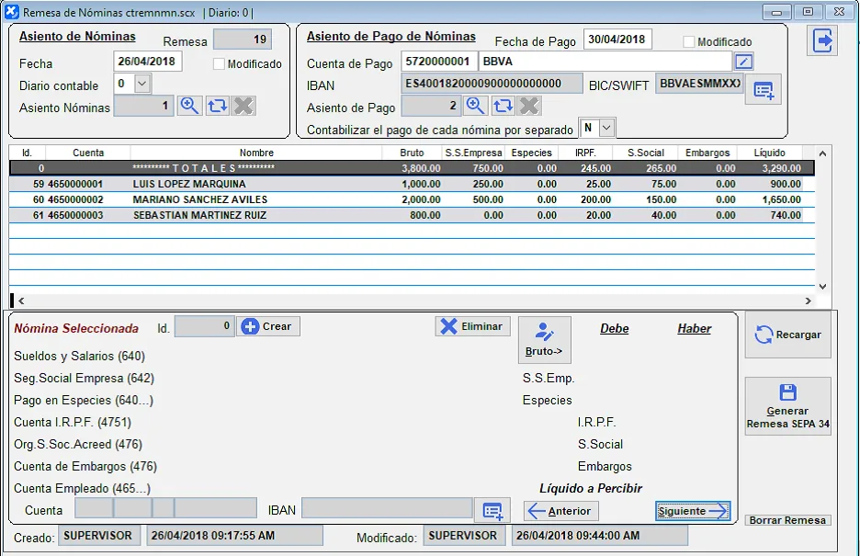Toggle Modificado checkbox in Asiento de Nóminas
This screenshot has height=556, width=860.
[219, 64]
